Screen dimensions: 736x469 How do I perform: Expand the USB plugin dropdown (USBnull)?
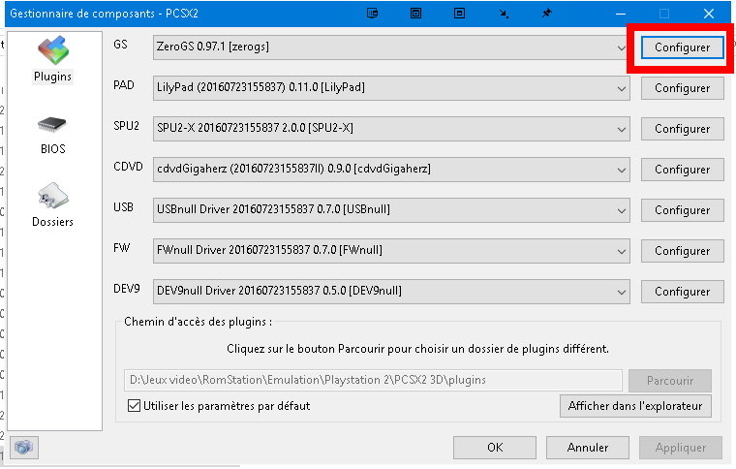tap(391, 210)
